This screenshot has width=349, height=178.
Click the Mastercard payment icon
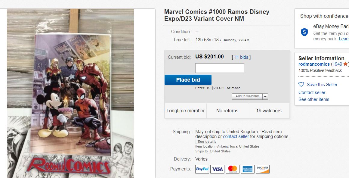(232, 169)
